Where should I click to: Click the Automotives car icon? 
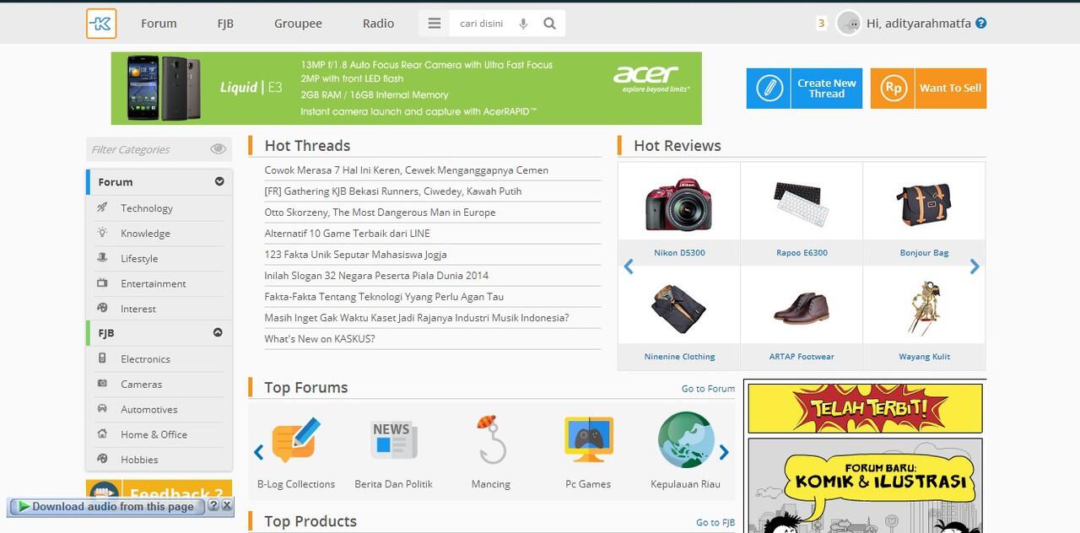(x=102, y=409)
